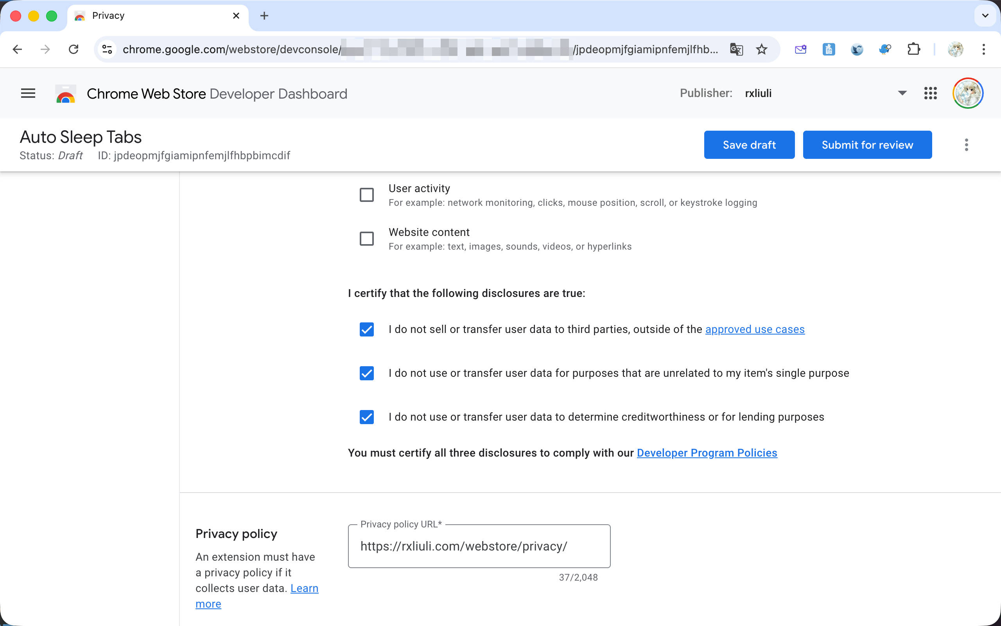Viewport: 1001px width, 626px height.
Task: View site information in address bar
Action: (x=107, y=50)
